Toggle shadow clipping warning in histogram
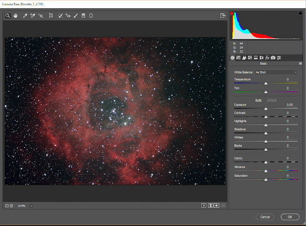306x226 pixels. pos(232,13)
